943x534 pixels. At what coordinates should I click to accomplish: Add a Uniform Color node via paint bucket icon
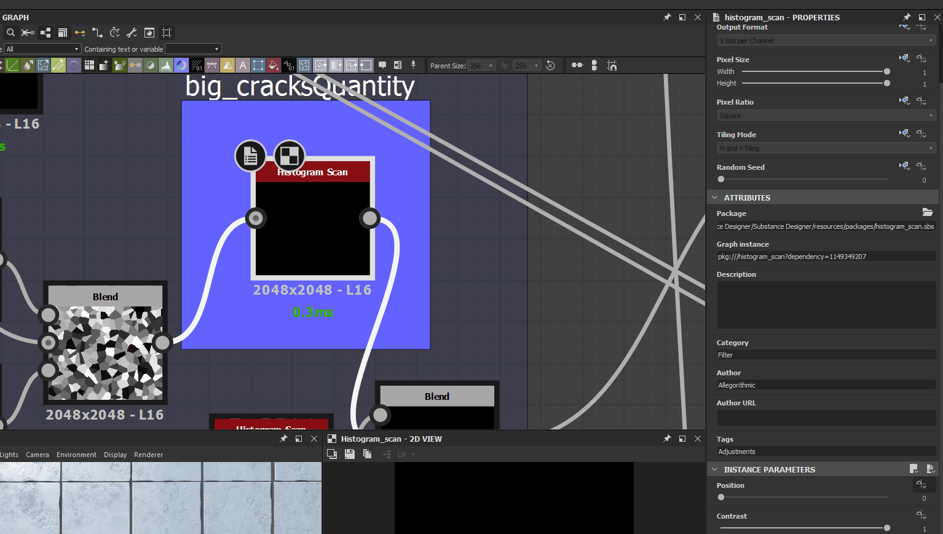point(273,65)
